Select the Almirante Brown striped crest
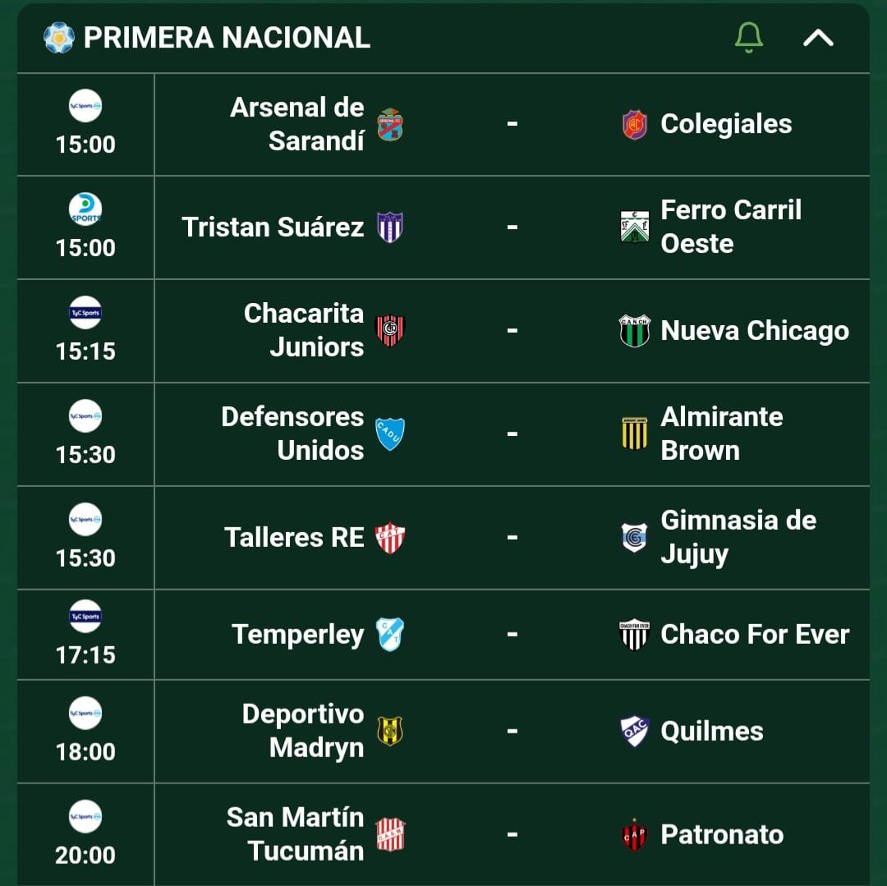The height and width of the screenshot is (886, 887). point(634,434)
